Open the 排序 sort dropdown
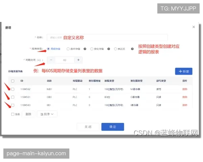This screenshot has height=162, width=203. [x=47, y=114]
